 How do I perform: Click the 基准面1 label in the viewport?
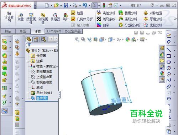pos(120,100)
